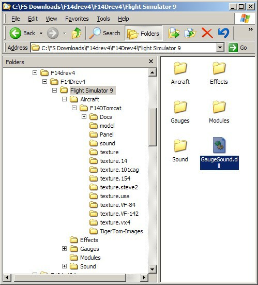Click the horizontal scrollbar left arrow
This screenshot has height=285, width=258.
[7, 278]
